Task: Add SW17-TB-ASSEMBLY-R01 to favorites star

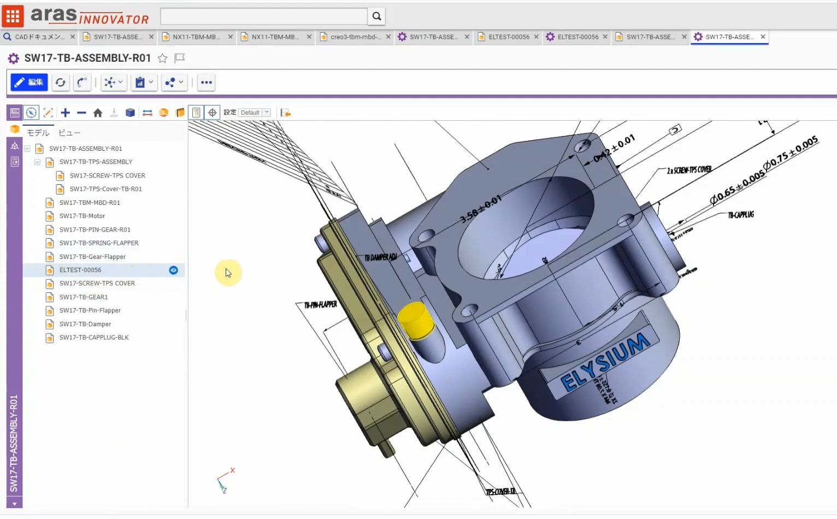Action: click(x=162, y=58)
